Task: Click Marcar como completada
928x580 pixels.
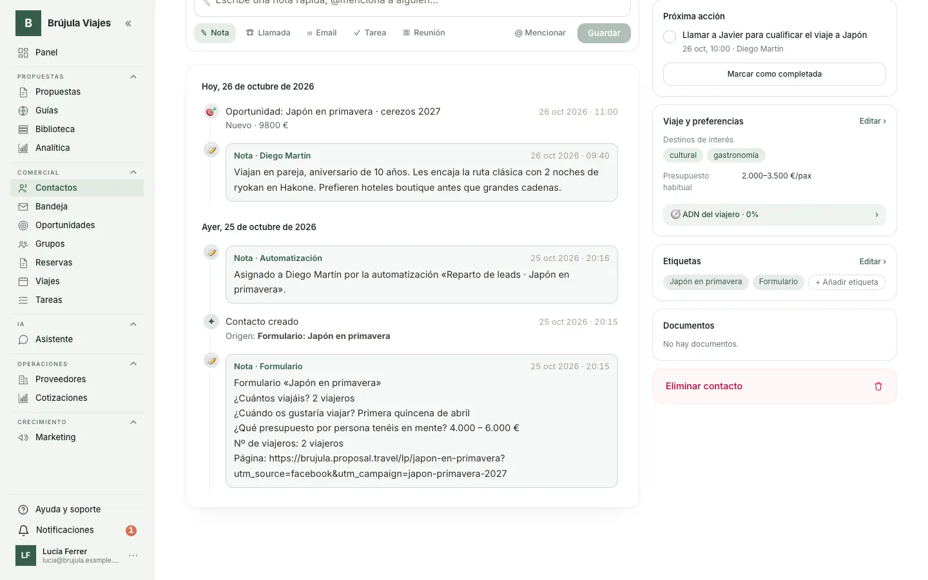Action: coord(774,74)
